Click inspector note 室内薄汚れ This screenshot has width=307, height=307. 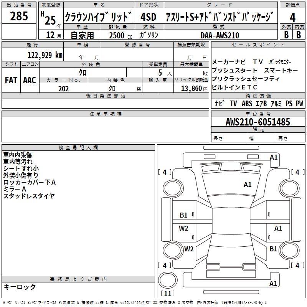point(18,162)
